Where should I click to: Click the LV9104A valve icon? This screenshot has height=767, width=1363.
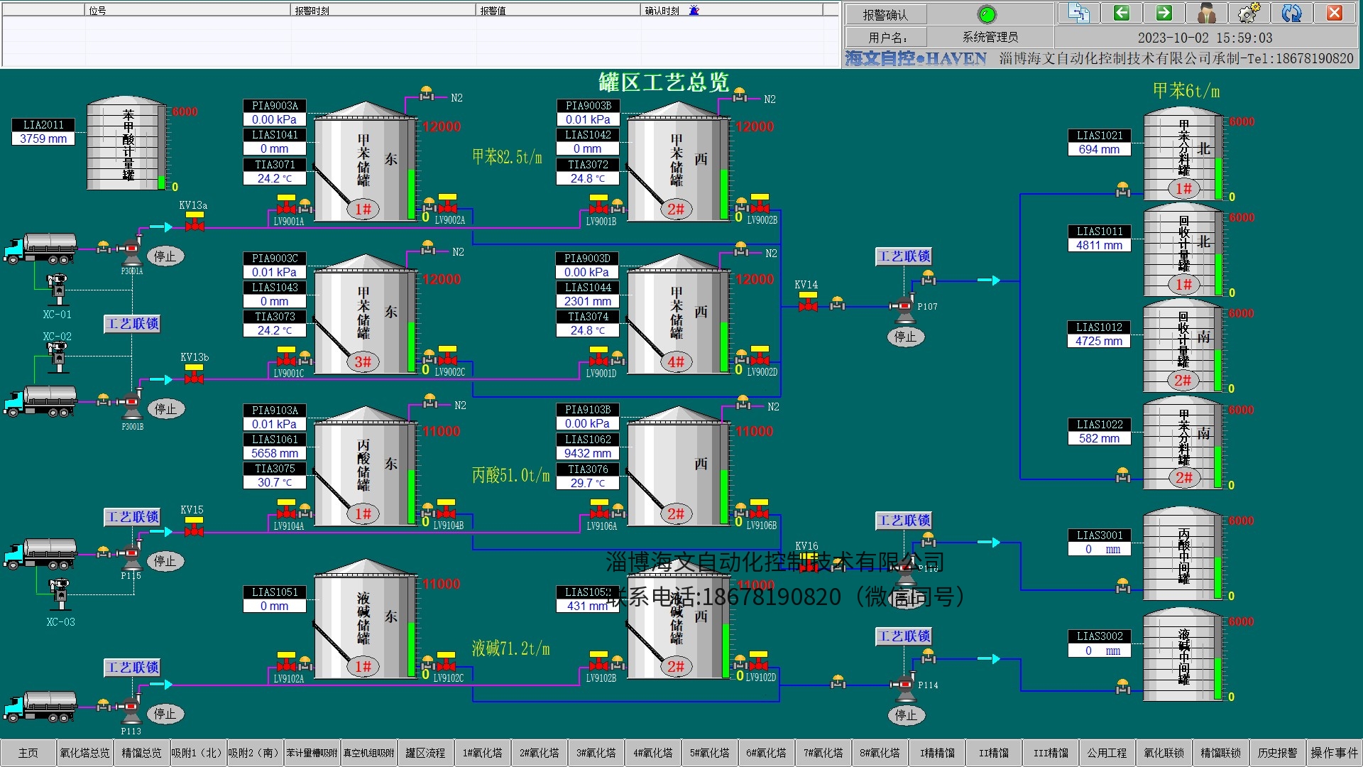point(286,509)
